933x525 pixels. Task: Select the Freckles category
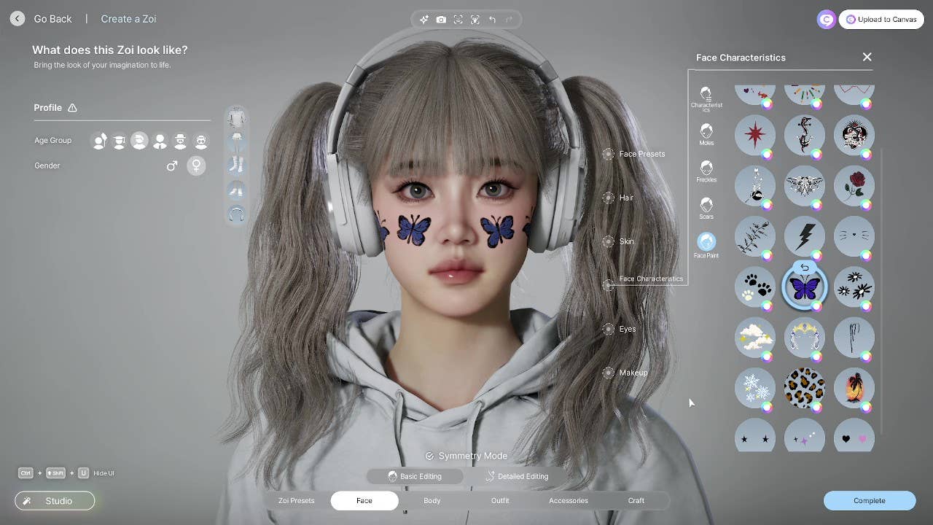pos(706,171)
